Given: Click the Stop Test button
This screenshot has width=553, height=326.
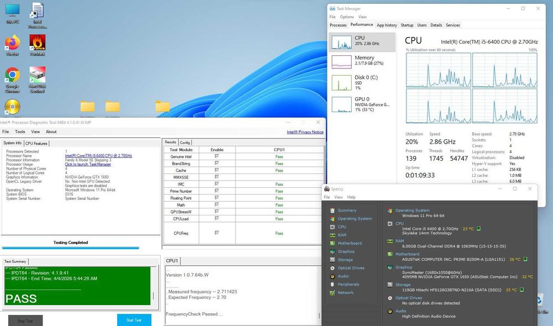Looking at the screenshot, I should 25,320.
